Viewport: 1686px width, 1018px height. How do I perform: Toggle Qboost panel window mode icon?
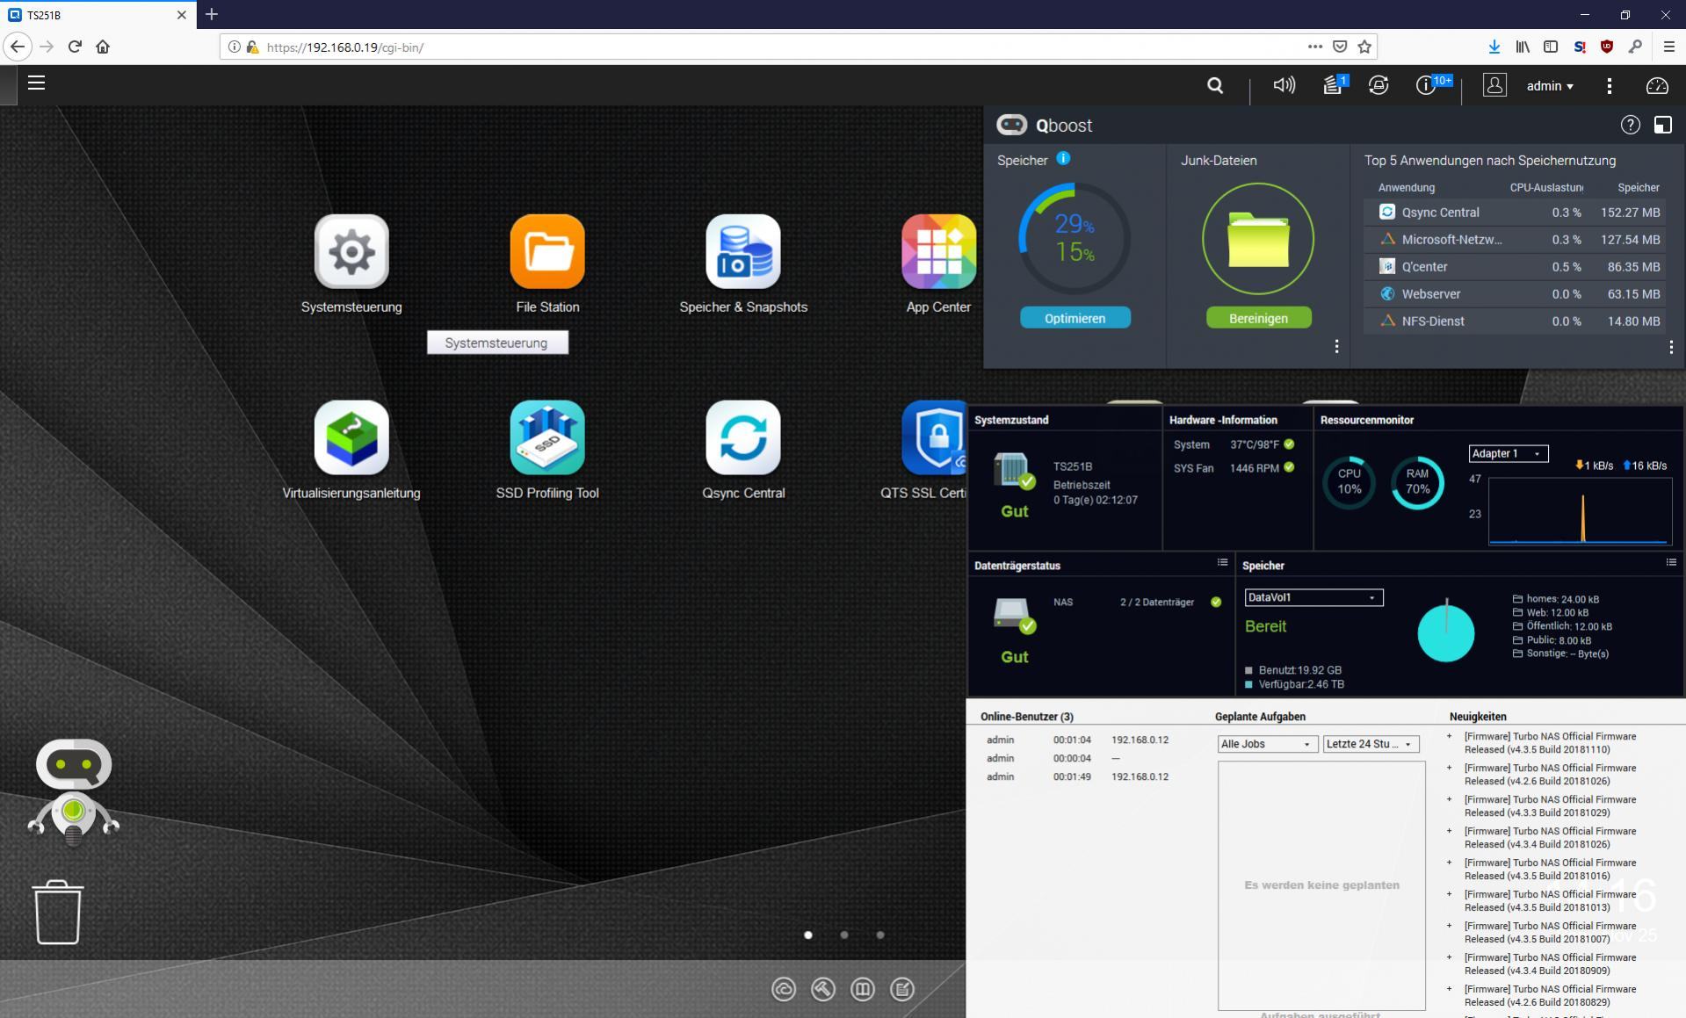1663,125
